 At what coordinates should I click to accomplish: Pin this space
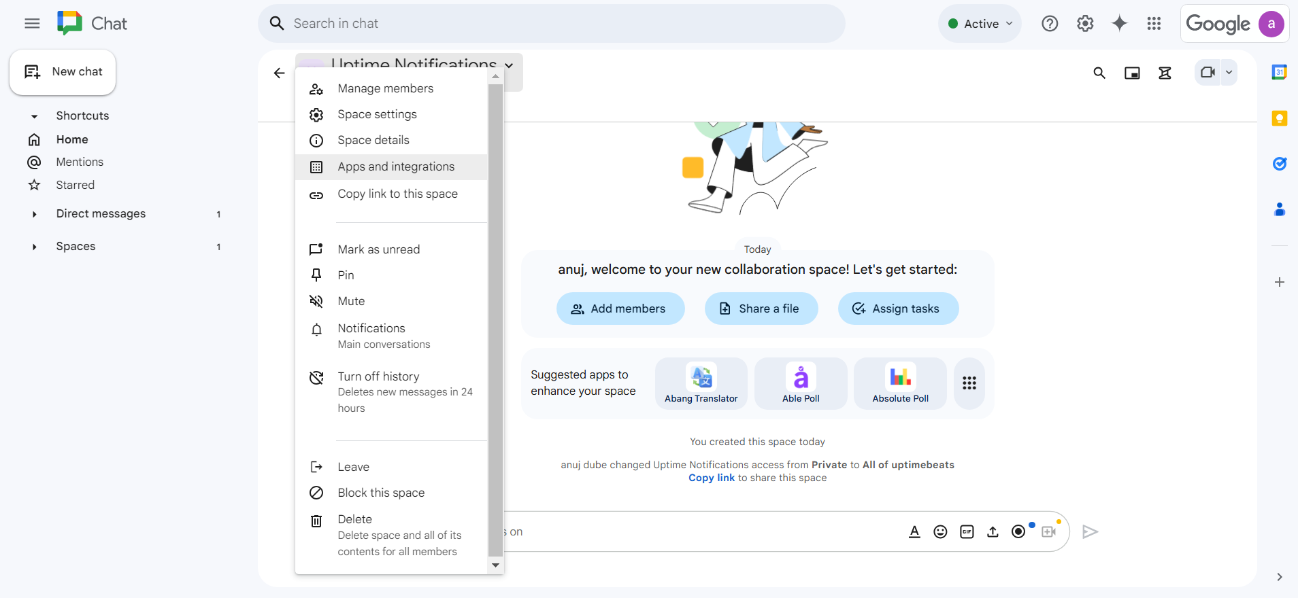pyautogui.click(x=391, y=275)
